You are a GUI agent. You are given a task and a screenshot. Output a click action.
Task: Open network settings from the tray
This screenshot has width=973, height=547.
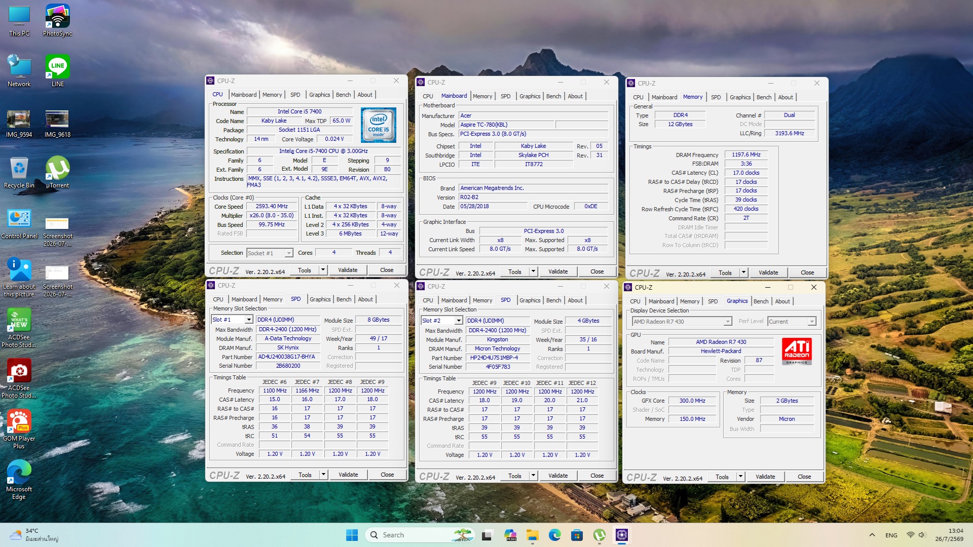910,535
